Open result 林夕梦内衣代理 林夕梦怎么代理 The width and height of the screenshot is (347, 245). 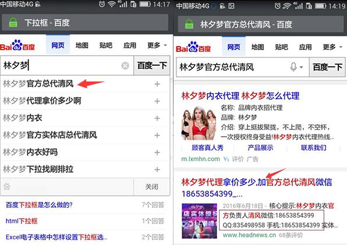(x=240, y=96)
